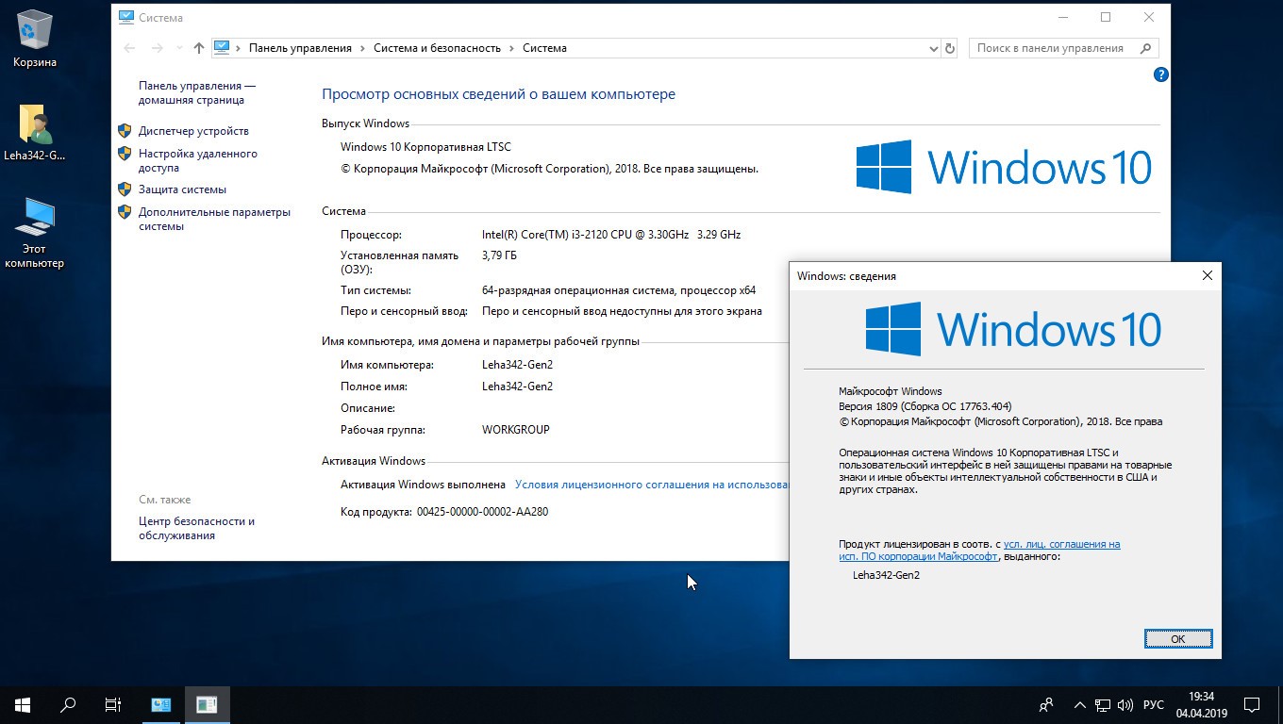Image resolution: width=1283 pixels, height=724 pixels.
Task: Open Диспетчер устройств link
Action: click(x=193, y=131)
